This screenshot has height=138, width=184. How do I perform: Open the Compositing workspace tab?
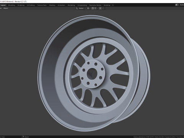(82, 5)
